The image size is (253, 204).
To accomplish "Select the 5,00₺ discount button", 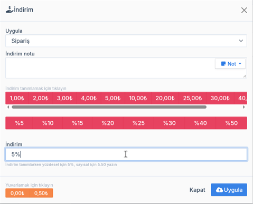I will click(113, 98).
